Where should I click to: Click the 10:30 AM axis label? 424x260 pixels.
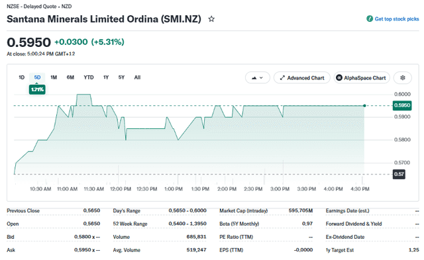pos(40,189)
